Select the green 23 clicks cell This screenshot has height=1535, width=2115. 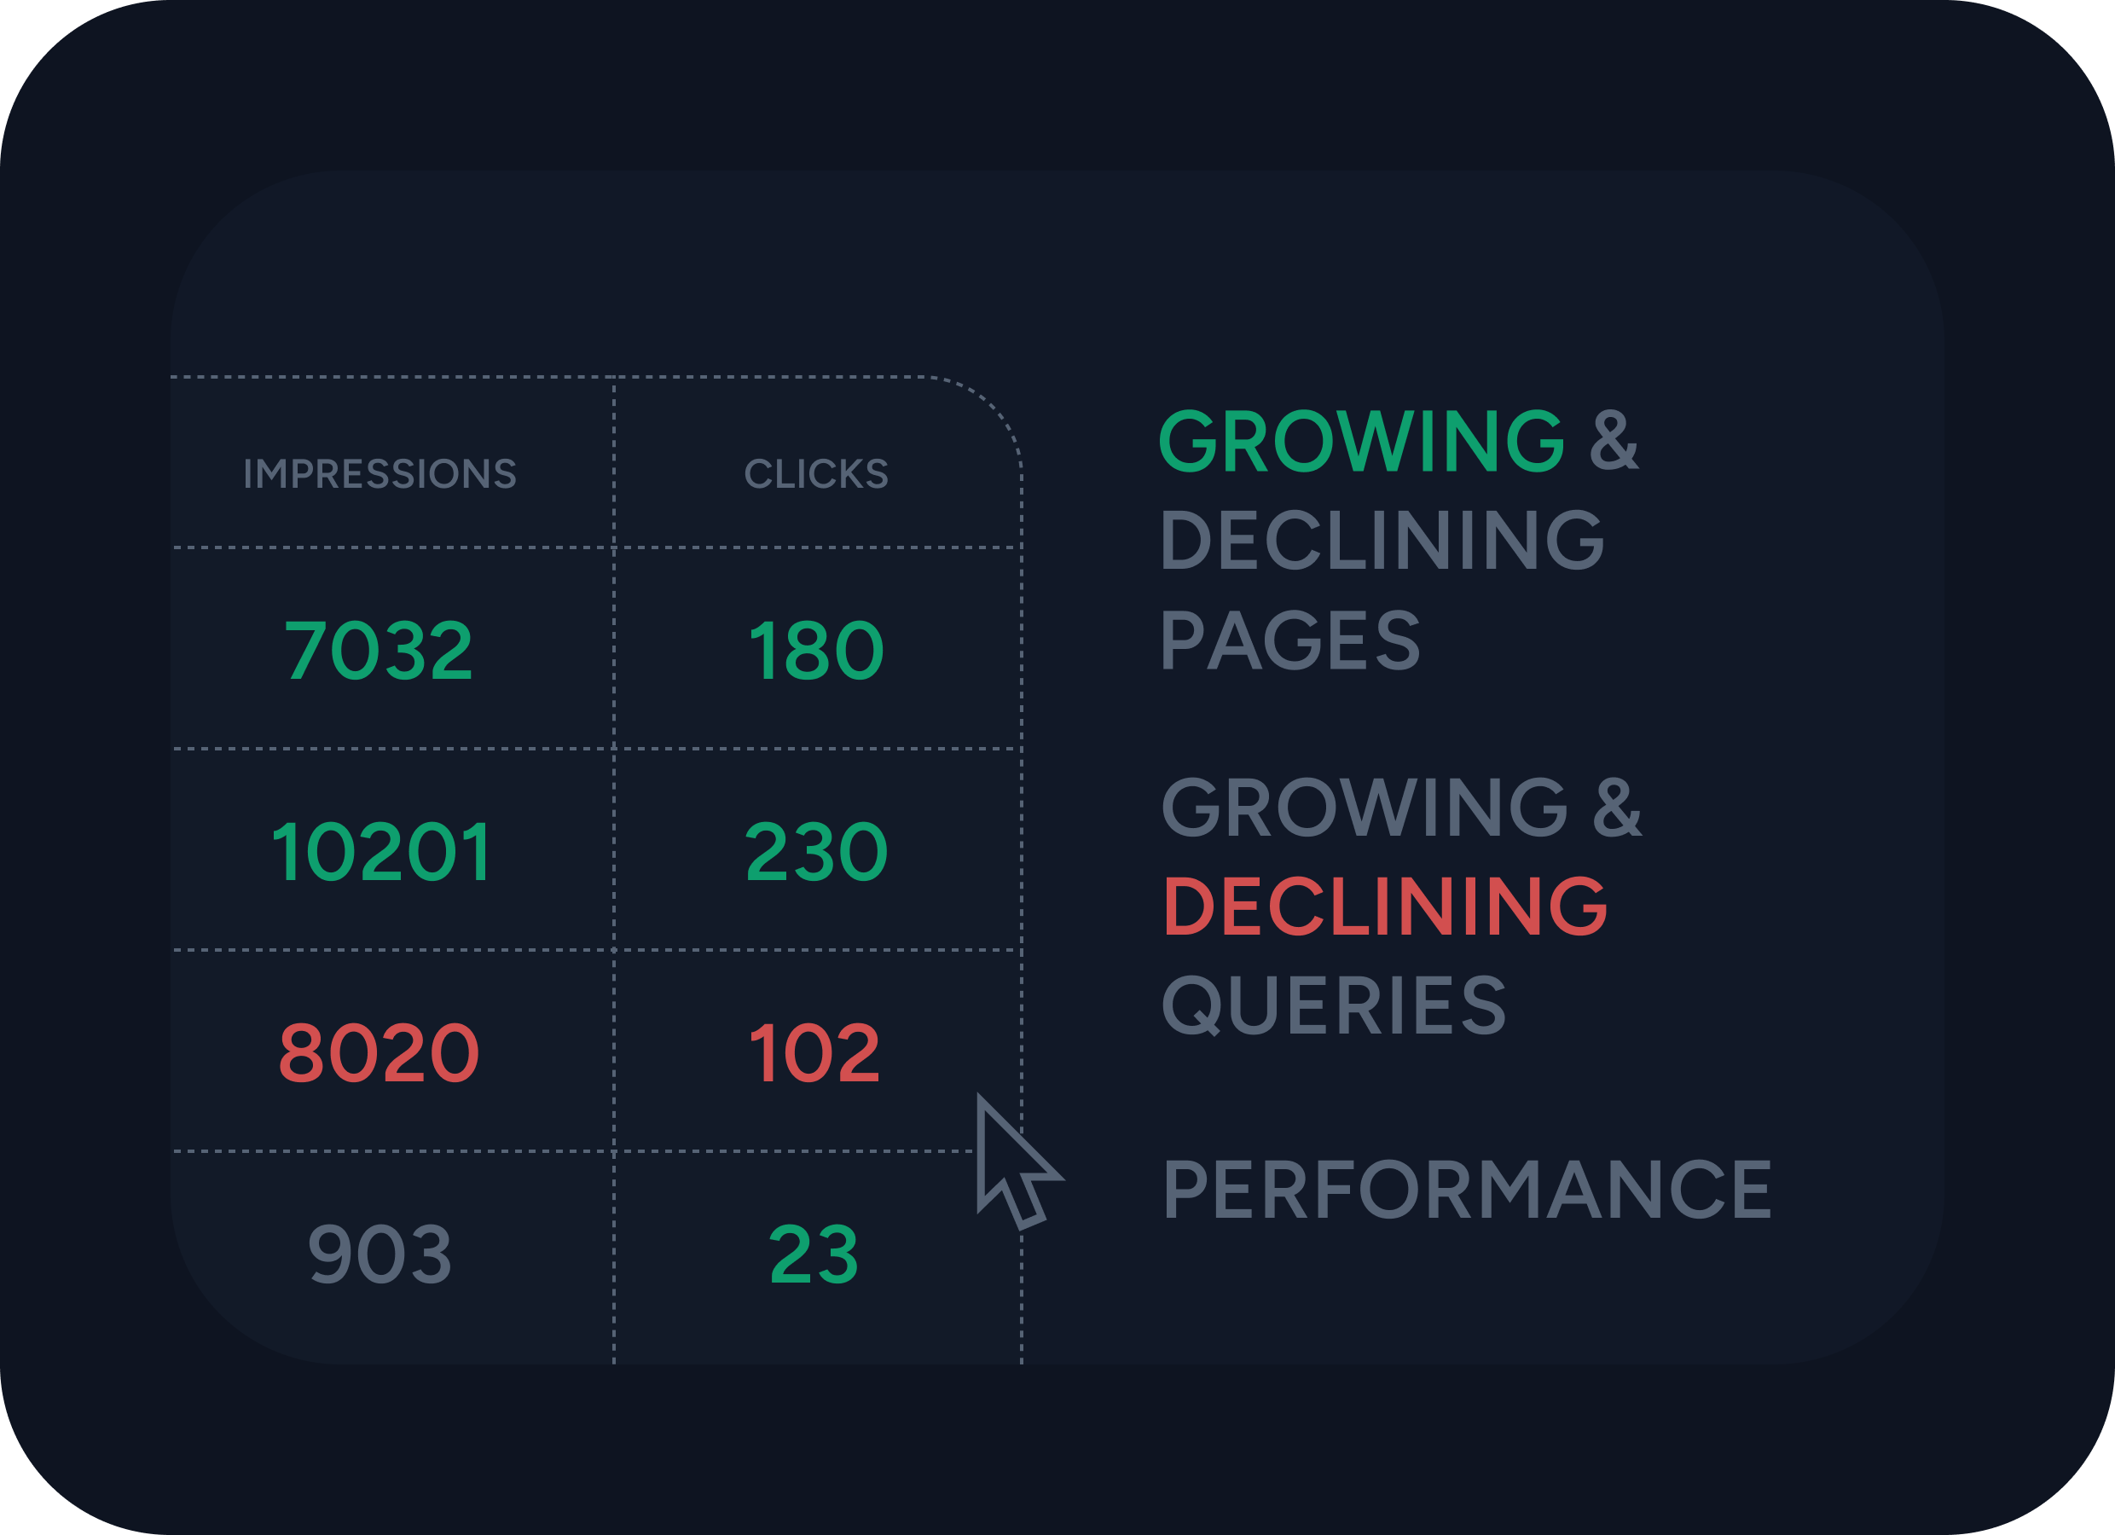tap(814, 1254)
